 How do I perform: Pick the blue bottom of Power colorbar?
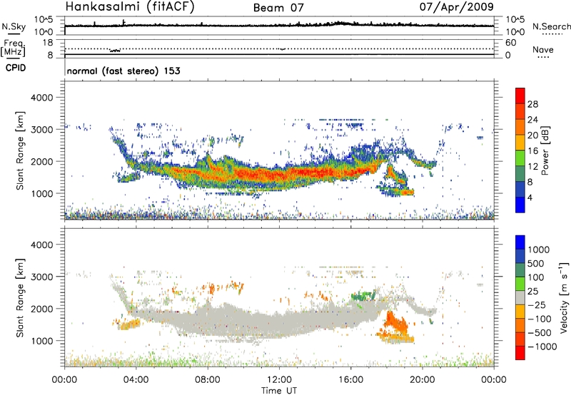pyautogui.click(x=520, y=205)
